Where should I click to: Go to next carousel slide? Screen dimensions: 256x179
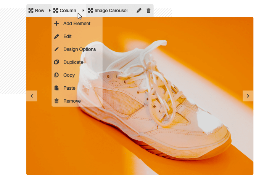248,96
